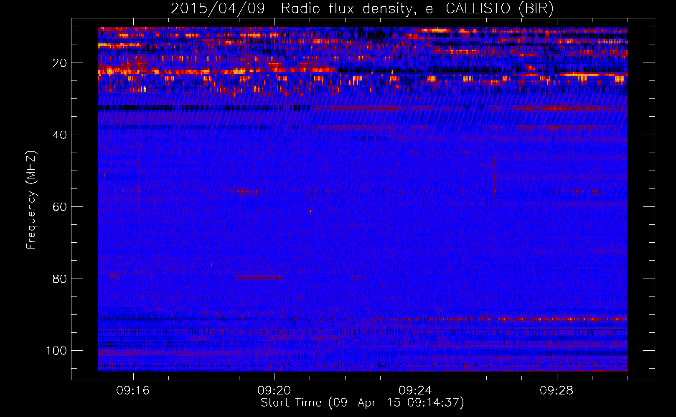The width and height of the screenshot is (676, 417).
Task: Click the plot title '2015/04/09 Radio flux density'
Action: coord(362,8)
